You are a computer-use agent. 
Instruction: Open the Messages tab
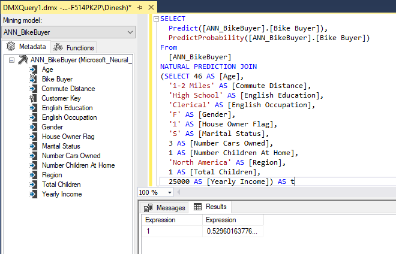point(164,208)
